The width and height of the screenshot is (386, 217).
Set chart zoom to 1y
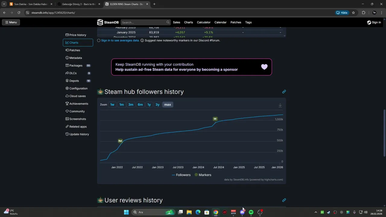pyautogui.click(x=149, y=105)
